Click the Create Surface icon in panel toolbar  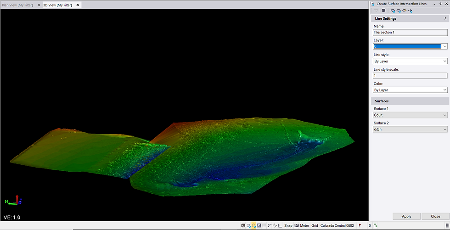click(393, 11)
